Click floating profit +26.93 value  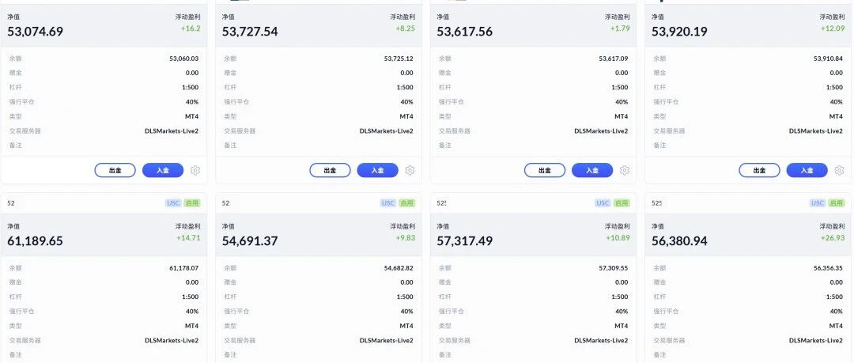(x=833, y=237)
